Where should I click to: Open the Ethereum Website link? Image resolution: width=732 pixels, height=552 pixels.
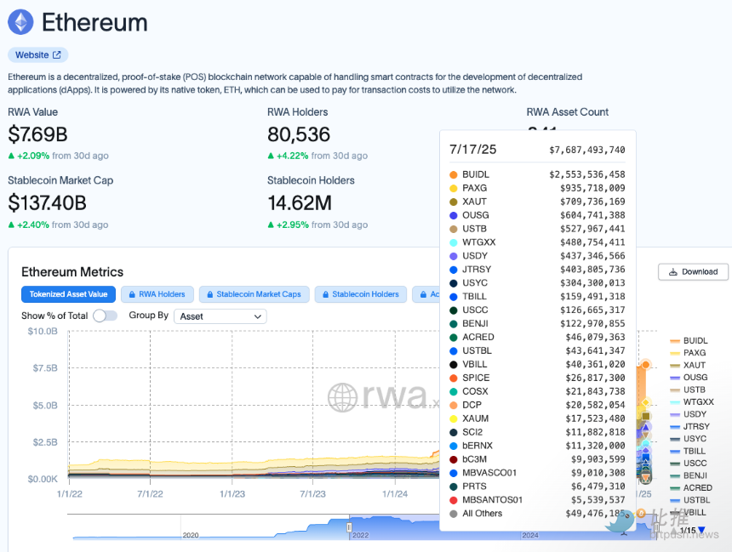[37, 55]
